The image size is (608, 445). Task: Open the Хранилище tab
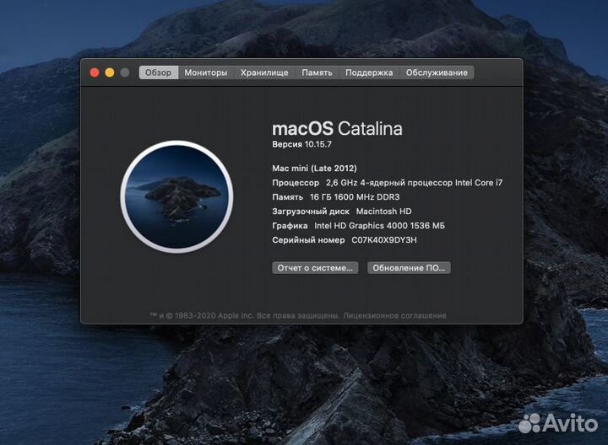click(x=264, y=72)
